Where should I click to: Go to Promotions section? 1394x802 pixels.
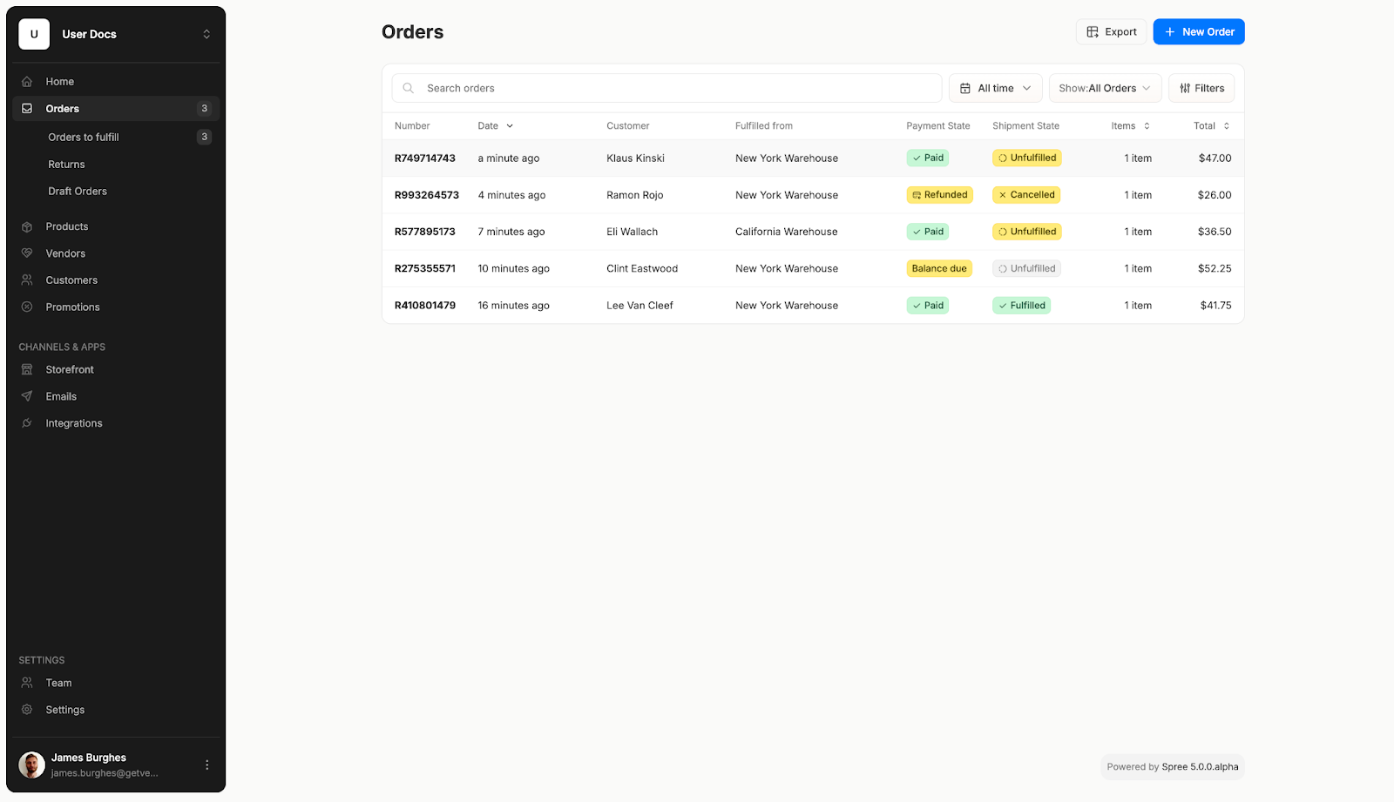pos(72,307)
